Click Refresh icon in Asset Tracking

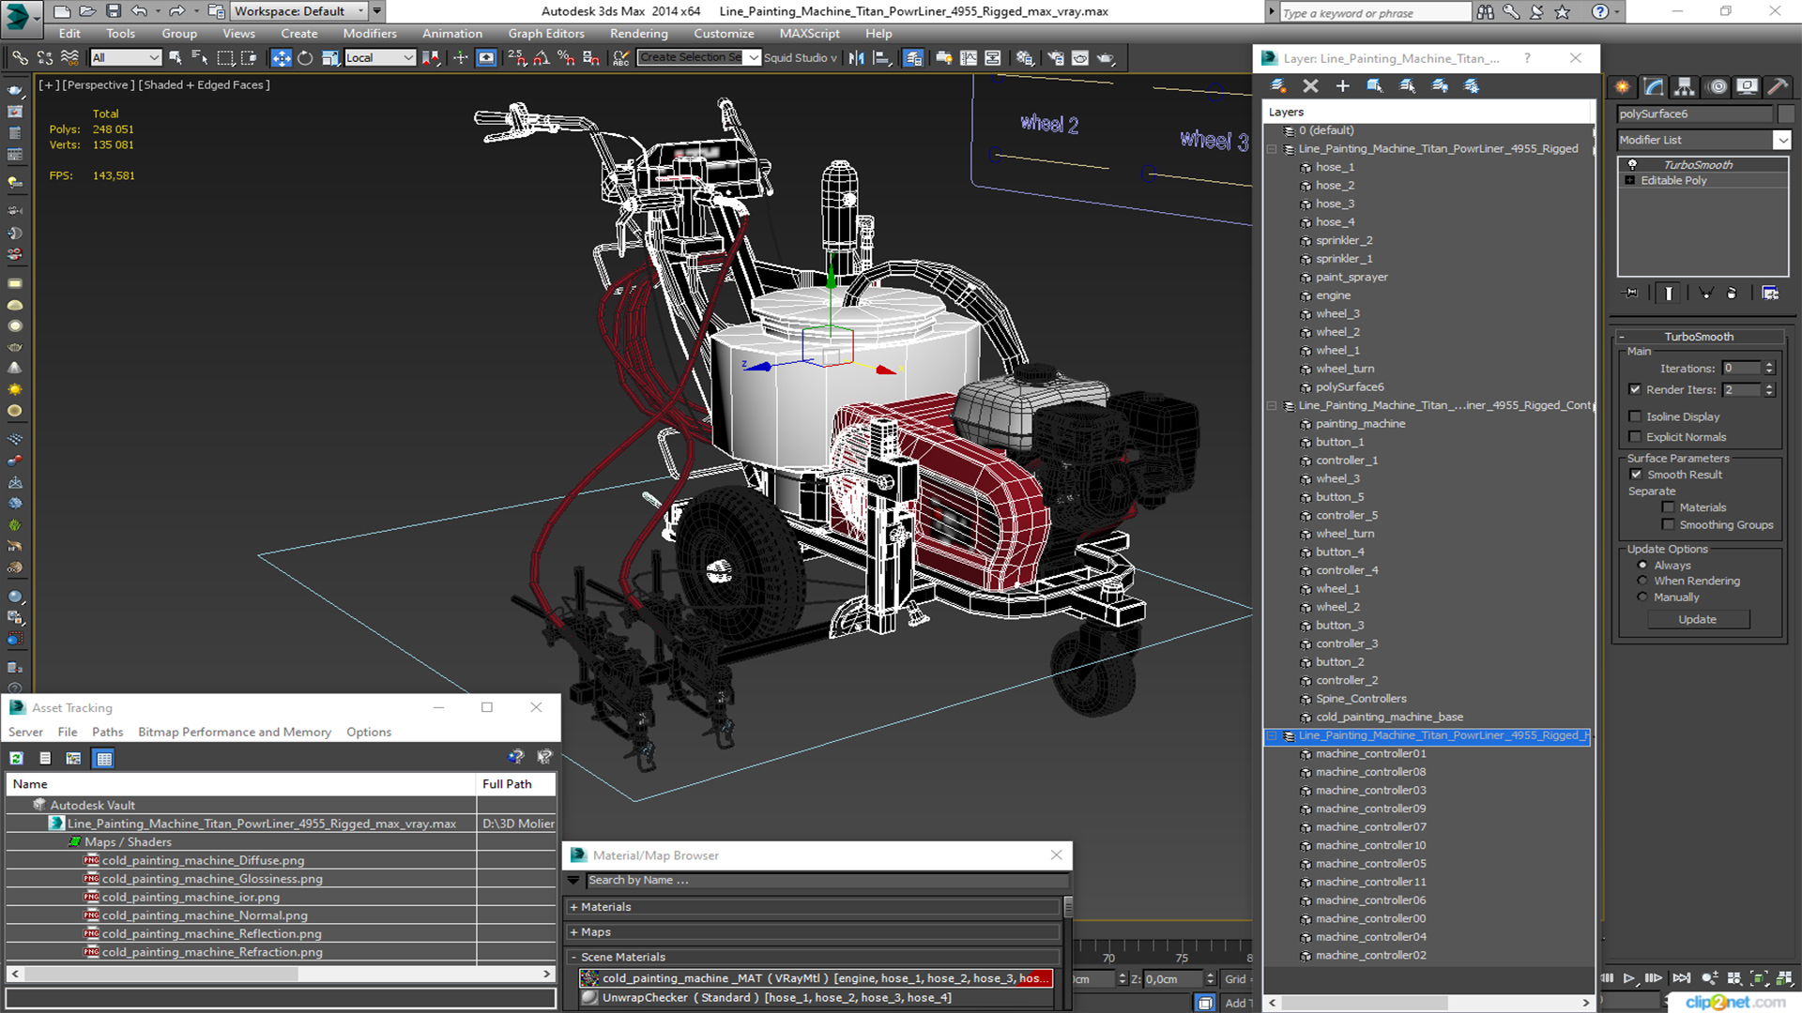coord(17,758)
